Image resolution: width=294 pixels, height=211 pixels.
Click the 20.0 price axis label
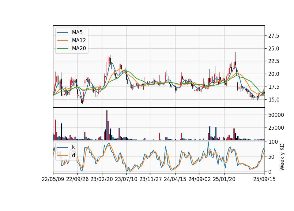point(274,74)
